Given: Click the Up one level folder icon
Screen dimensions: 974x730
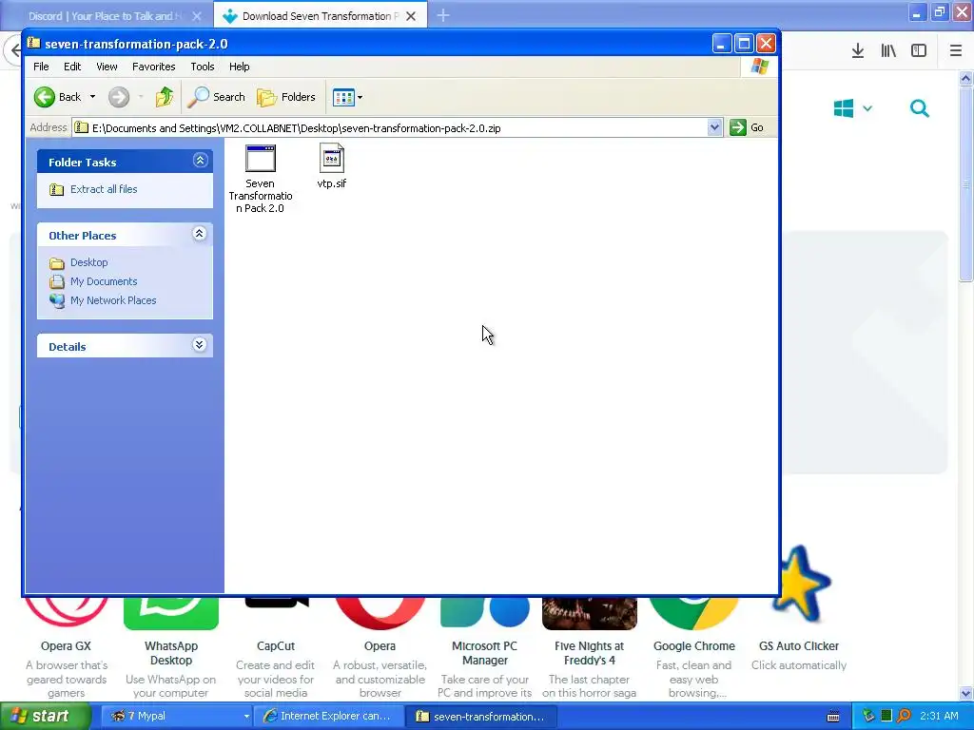Looking at the screenshot, I should (165, 97).
